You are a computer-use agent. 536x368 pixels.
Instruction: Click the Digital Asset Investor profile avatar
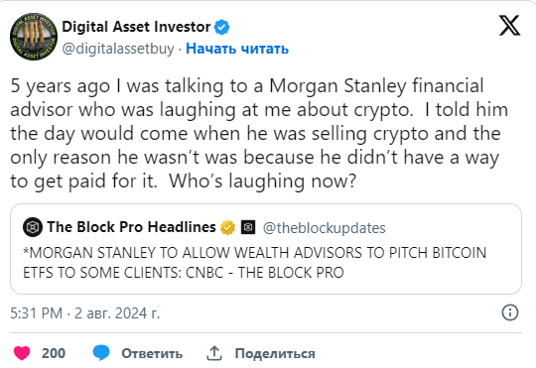pyautogui.click(x=34, y=37)
